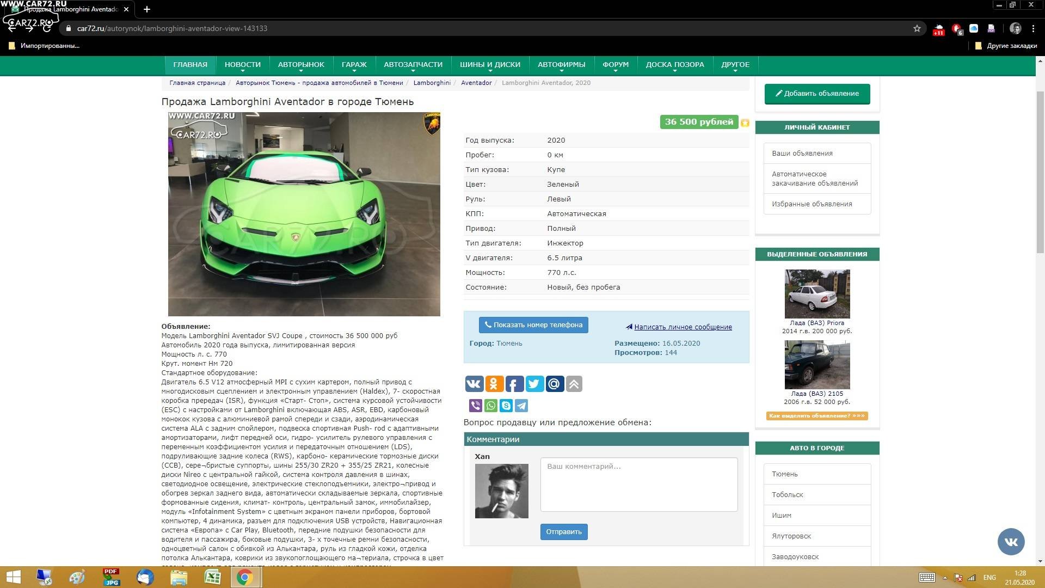This screenshot has height=588, width=1045.
Task: Open Написать личное сообщение link
Action: tap(683, 327)
